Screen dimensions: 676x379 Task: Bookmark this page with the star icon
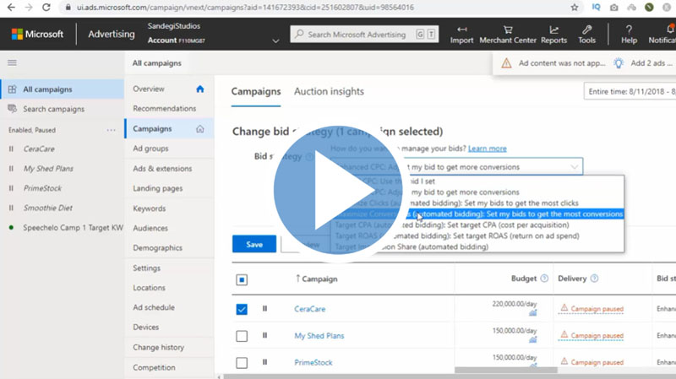pyautogui.click(x=575, y=8)
